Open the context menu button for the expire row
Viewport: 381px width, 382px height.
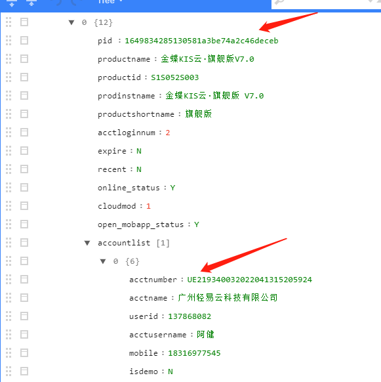[24, 150]
